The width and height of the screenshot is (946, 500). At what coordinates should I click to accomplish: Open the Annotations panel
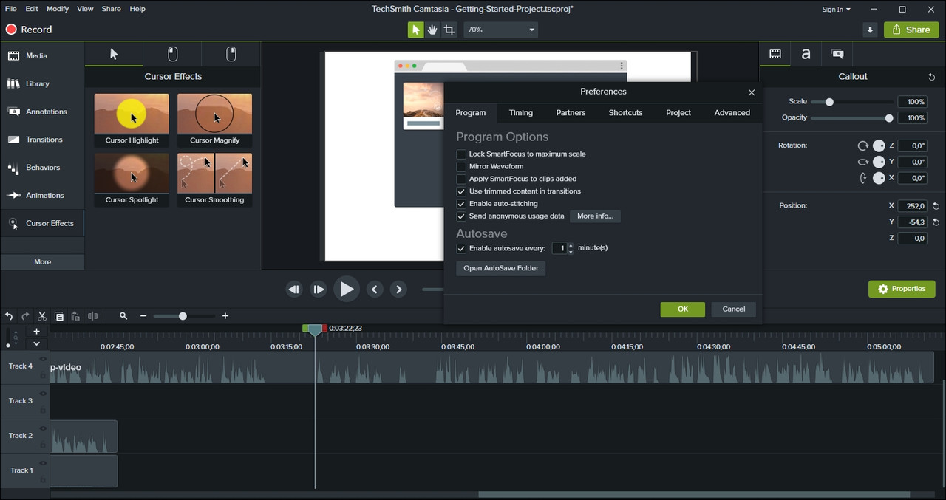pyautogui.click(x=42, y=112)
